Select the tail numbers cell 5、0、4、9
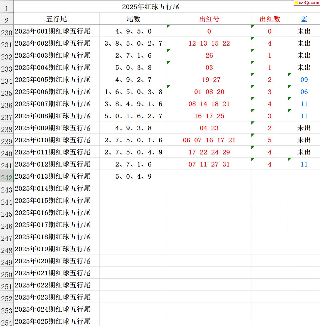320x326 pixels. pos(133,176)
